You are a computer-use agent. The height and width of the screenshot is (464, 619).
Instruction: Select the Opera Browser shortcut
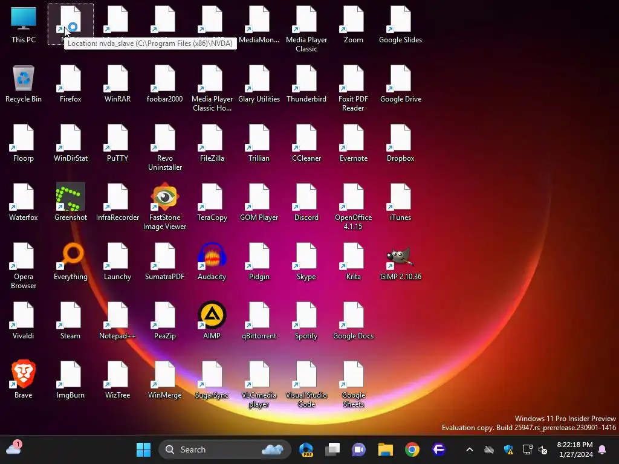(24, 266)
